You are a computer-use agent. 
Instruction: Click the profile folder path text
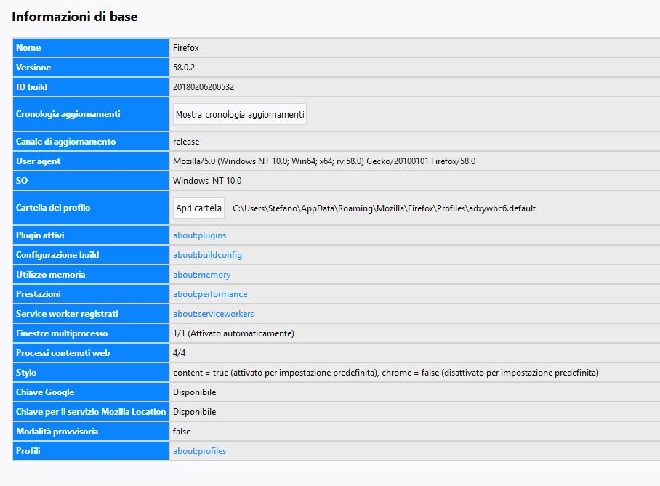click(x=385, y=208)
